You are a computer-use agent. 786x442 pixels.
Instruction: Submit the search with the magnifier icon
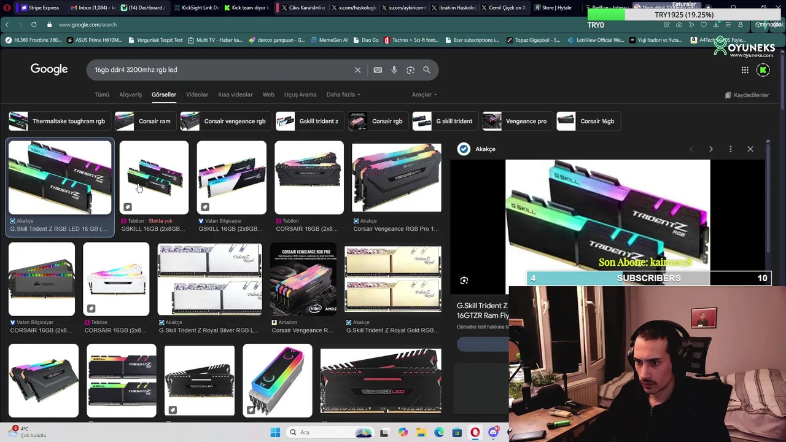pyautogui.click(x=427, y=70)
